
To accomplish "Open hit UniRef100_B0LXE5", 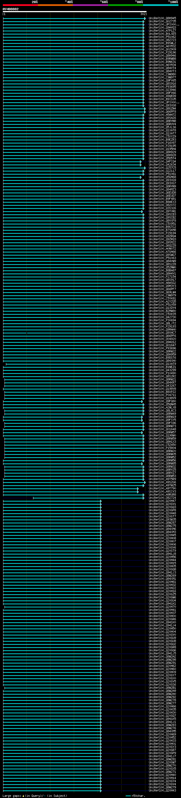I will (x=162, y=34).
